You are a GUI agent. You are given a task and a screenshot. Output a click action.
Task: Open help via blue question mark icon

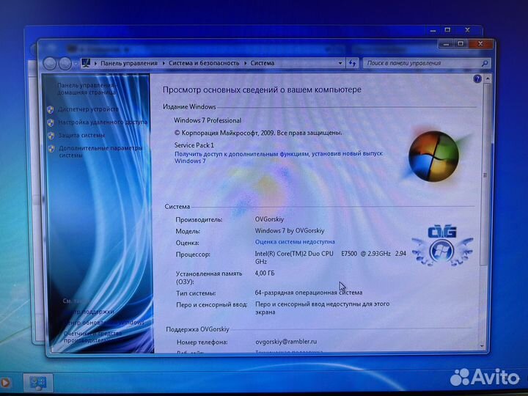[485, 78]
